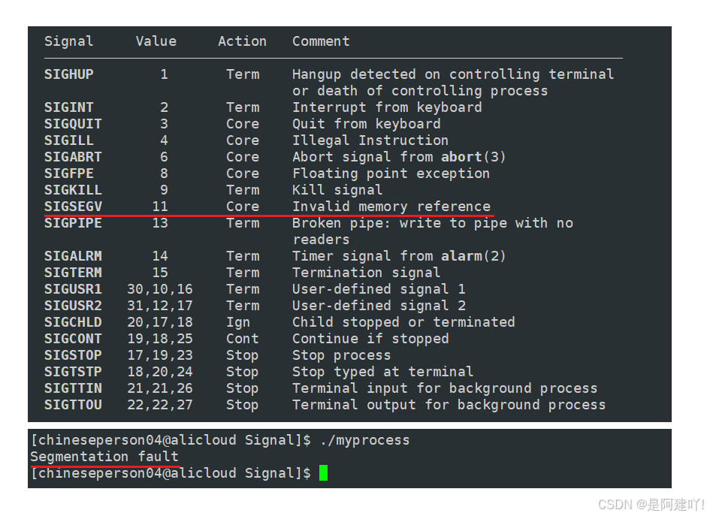Click the SIGTTOU signal name
Viewport: 707px width, 516px height.
[73, 405]
